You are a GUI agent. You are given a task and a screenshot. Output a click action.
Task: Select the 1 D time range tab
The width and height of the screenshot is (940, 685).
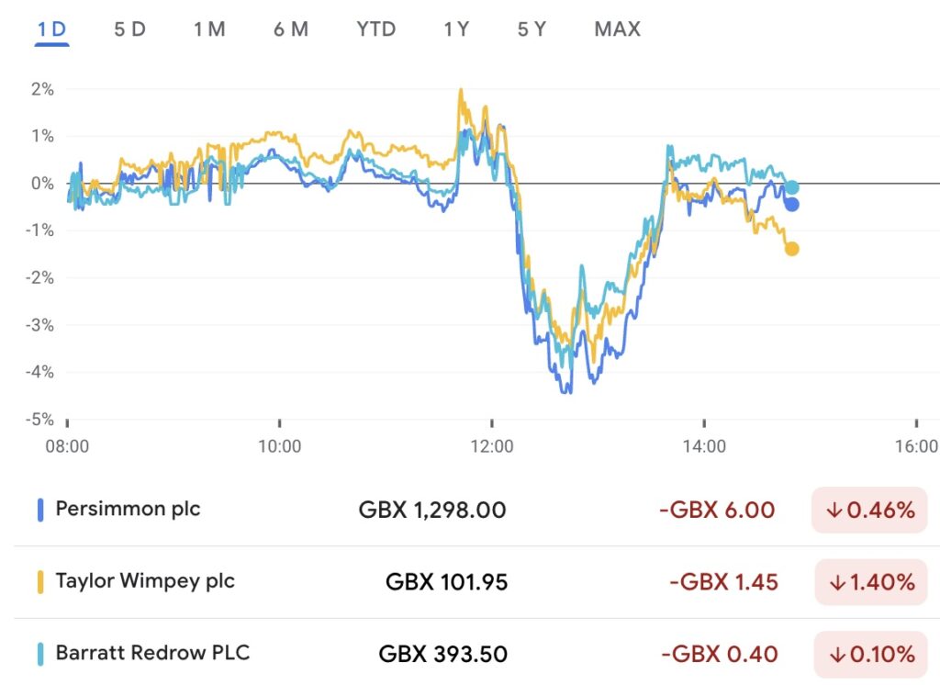coord(52,29)
